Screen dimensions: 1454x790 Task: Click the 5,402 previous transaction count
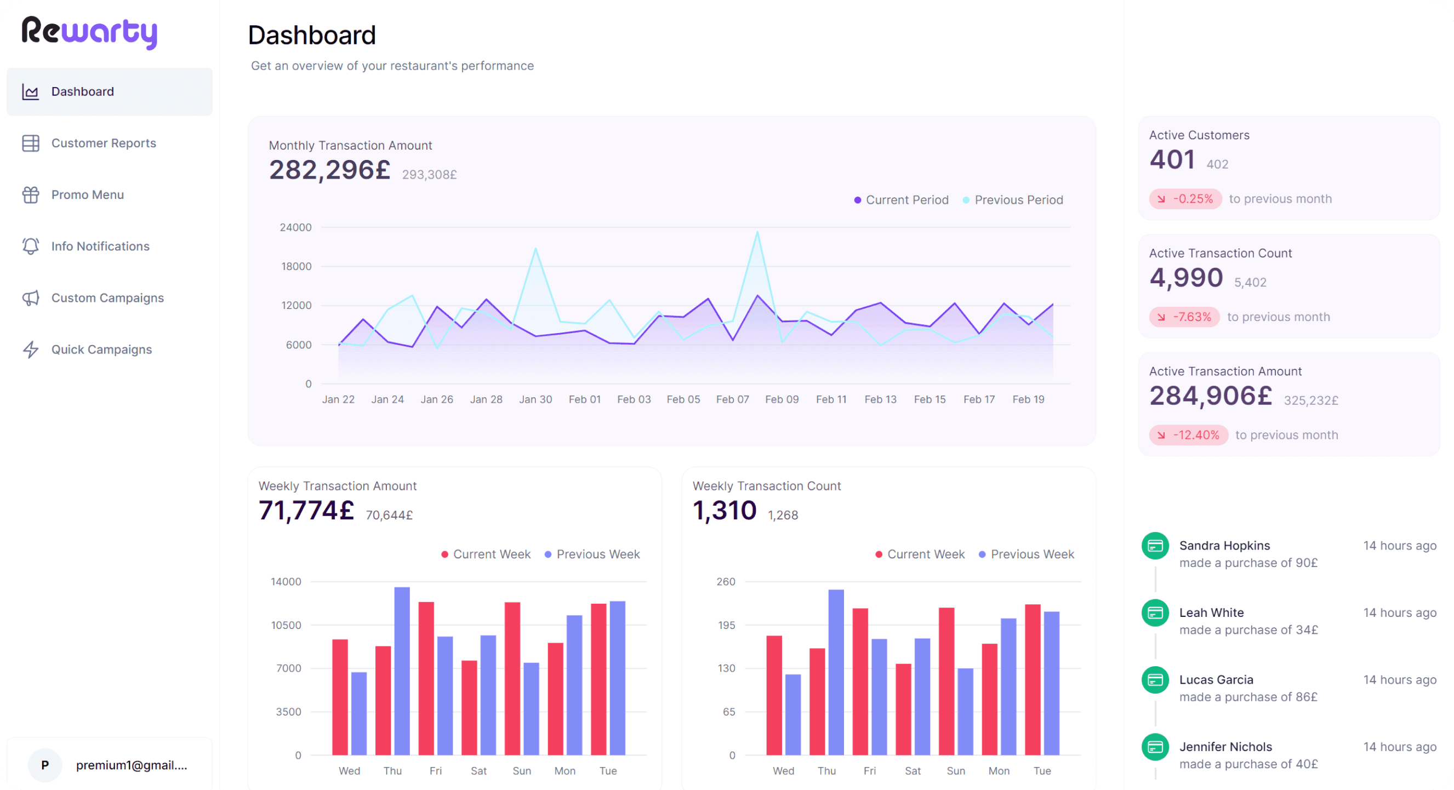tap(1250, 283)
